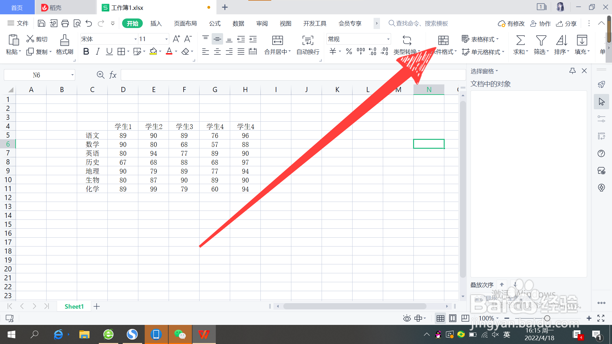Toggle italic text formatting

98,51
